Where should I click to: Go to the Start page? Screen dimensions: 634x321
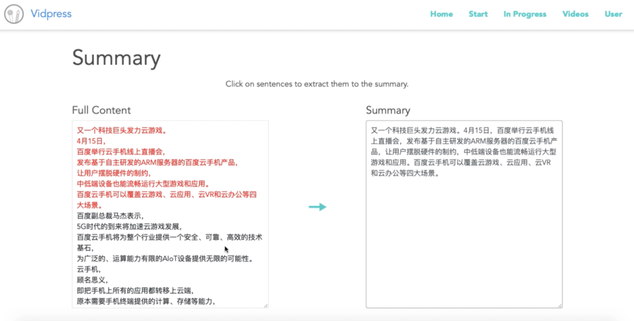[x=478, y=14]
